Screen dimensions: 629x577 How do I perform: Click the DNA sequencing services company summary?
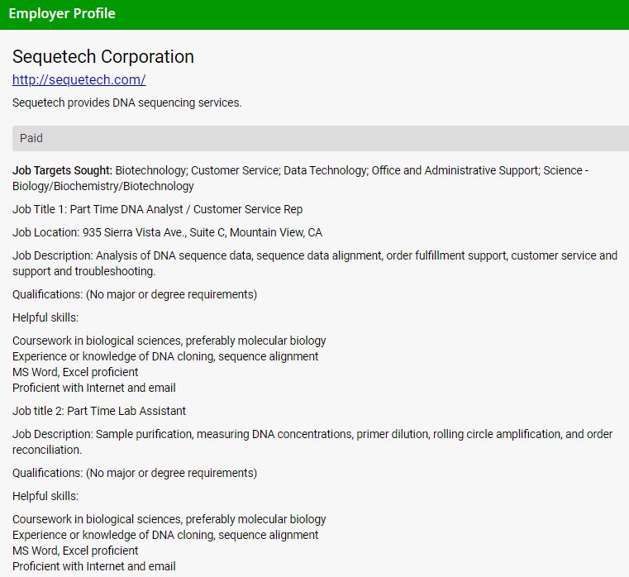point(126,103)
